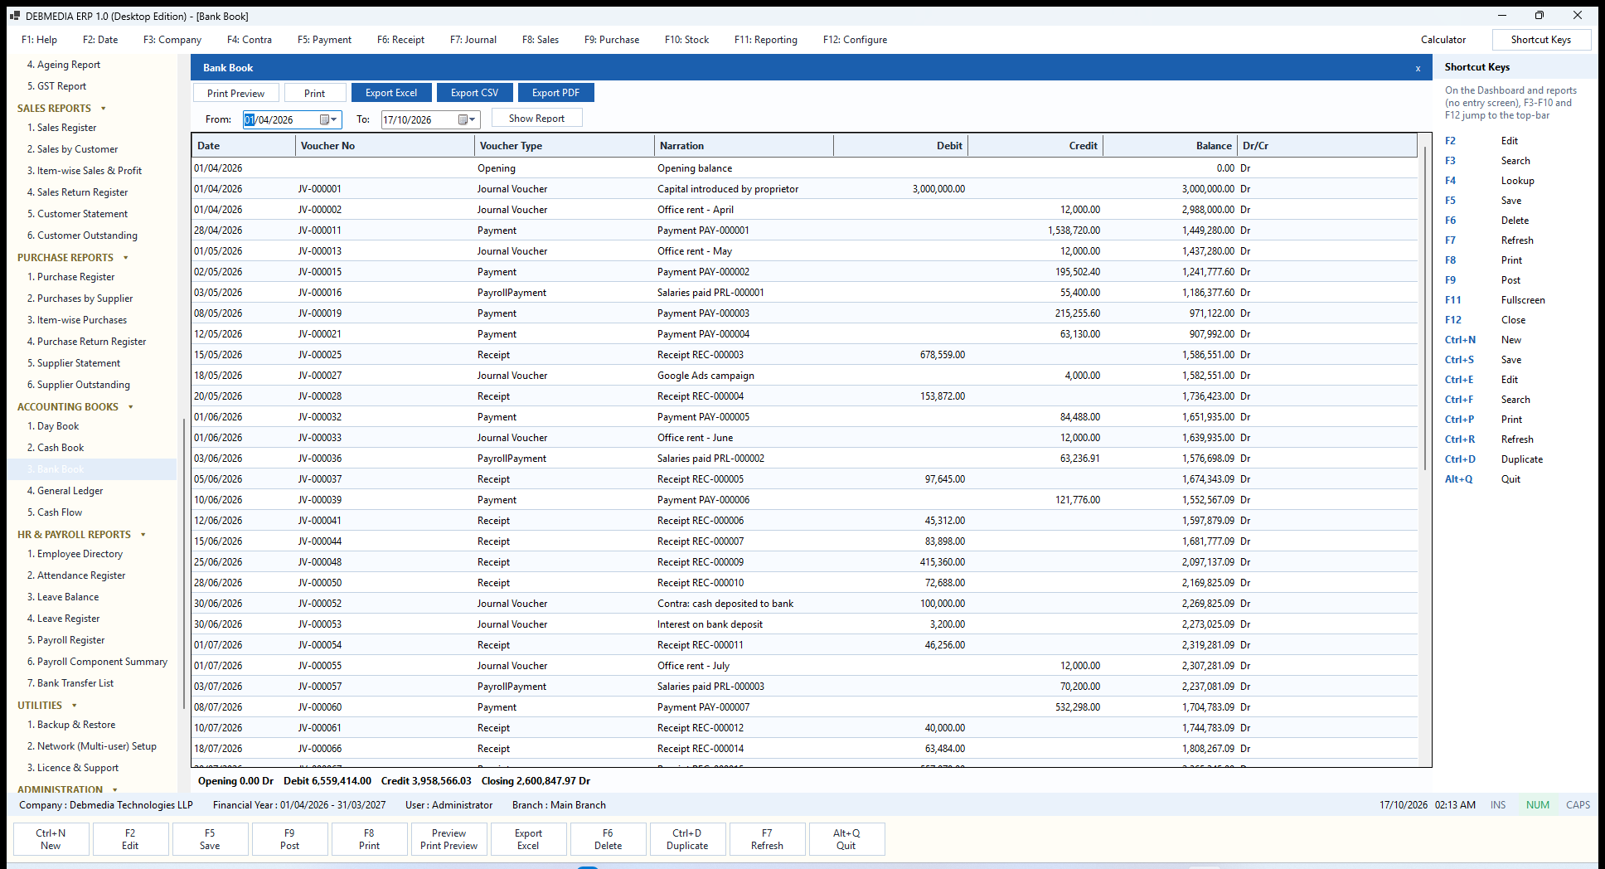Click the sidebar vertical scrollbar
This screenshot has height=869, width=1605.
[184, 564]
